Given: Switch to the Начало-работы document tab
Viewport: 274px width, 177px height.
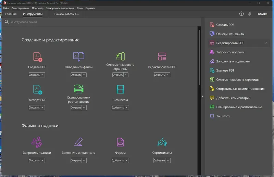Looking at the screenshot, I should 67,14.
